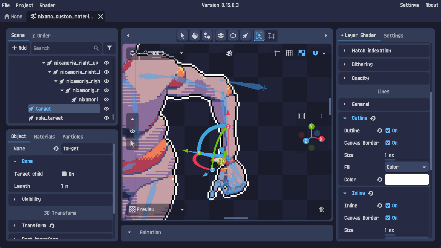Hide the pole_target bone with eye icon
The width and height of the screenshot is (441, 248).
pyautogui.click(x=106, y=118)
